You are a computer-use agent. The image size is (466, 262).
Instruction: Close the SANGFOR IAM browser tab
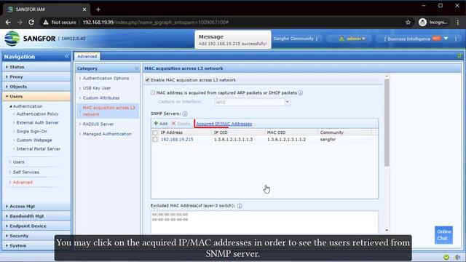click(x=84, y=9)
